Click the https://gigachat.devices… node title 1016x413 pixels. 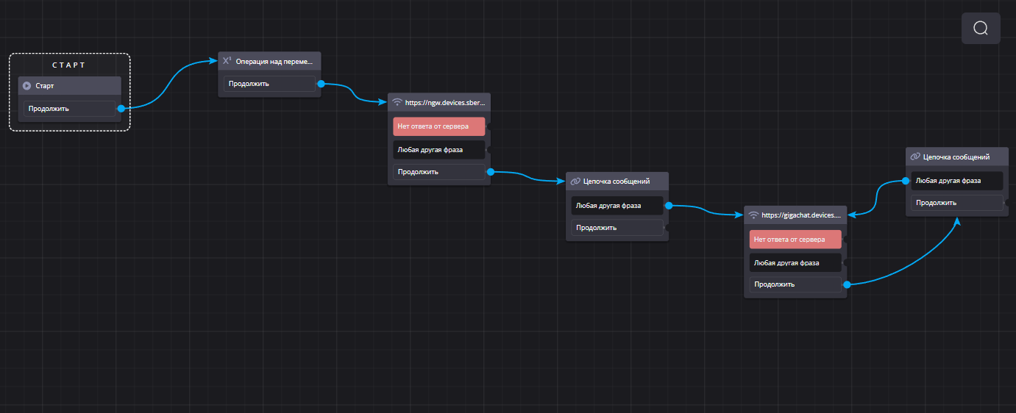click(802, 215)
